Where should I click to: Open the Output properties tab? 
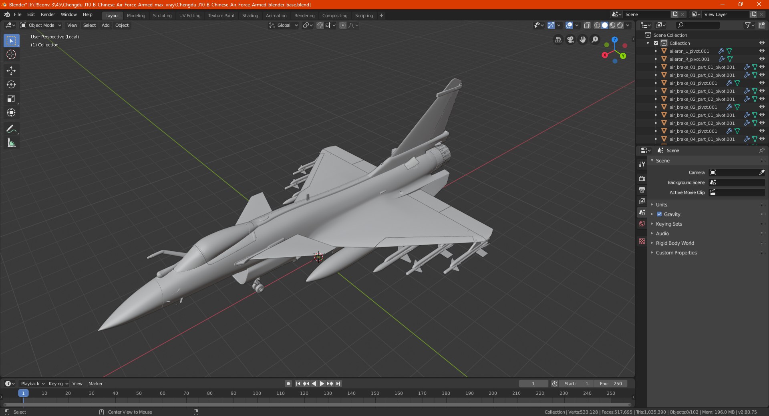[x=642, y=190]
